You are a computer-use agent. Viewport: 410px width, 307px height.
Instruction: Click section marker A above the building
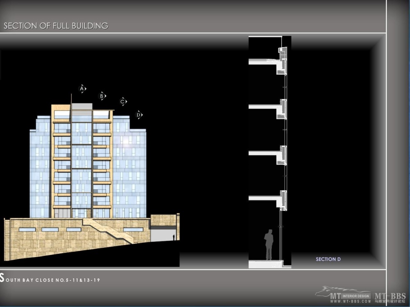coord(82,88)
